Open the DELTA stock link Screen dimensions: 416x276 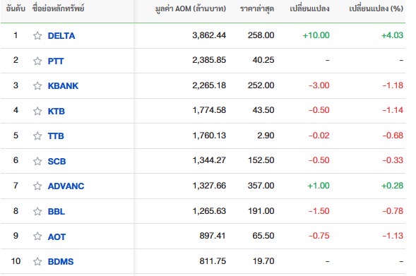[61, 36]
